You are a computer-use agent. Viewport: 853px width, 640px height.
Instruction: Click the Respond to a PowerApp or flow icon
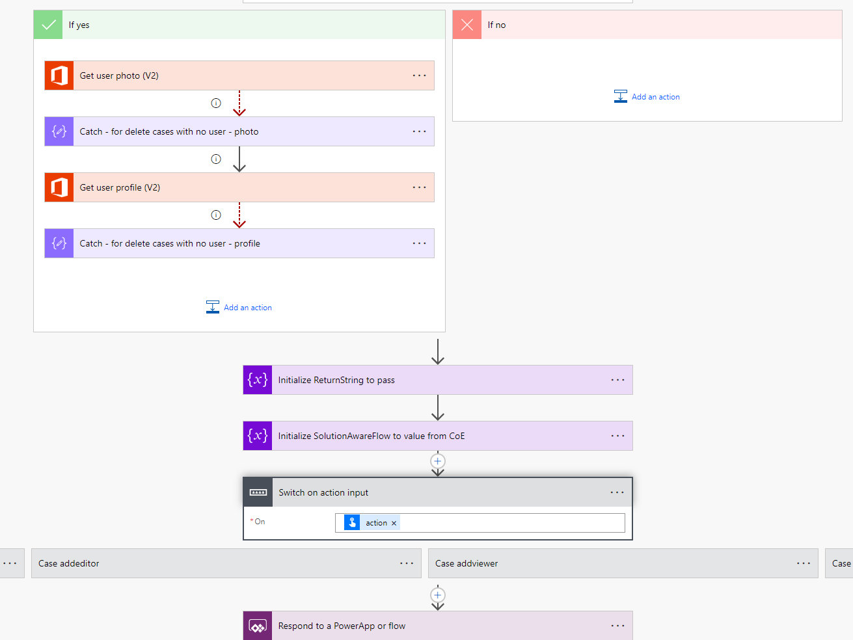tap(257, 625)
